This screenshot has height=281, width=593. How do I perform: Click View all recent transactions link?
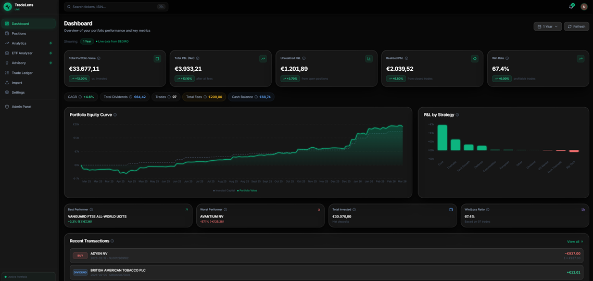[x=575, y=241]
